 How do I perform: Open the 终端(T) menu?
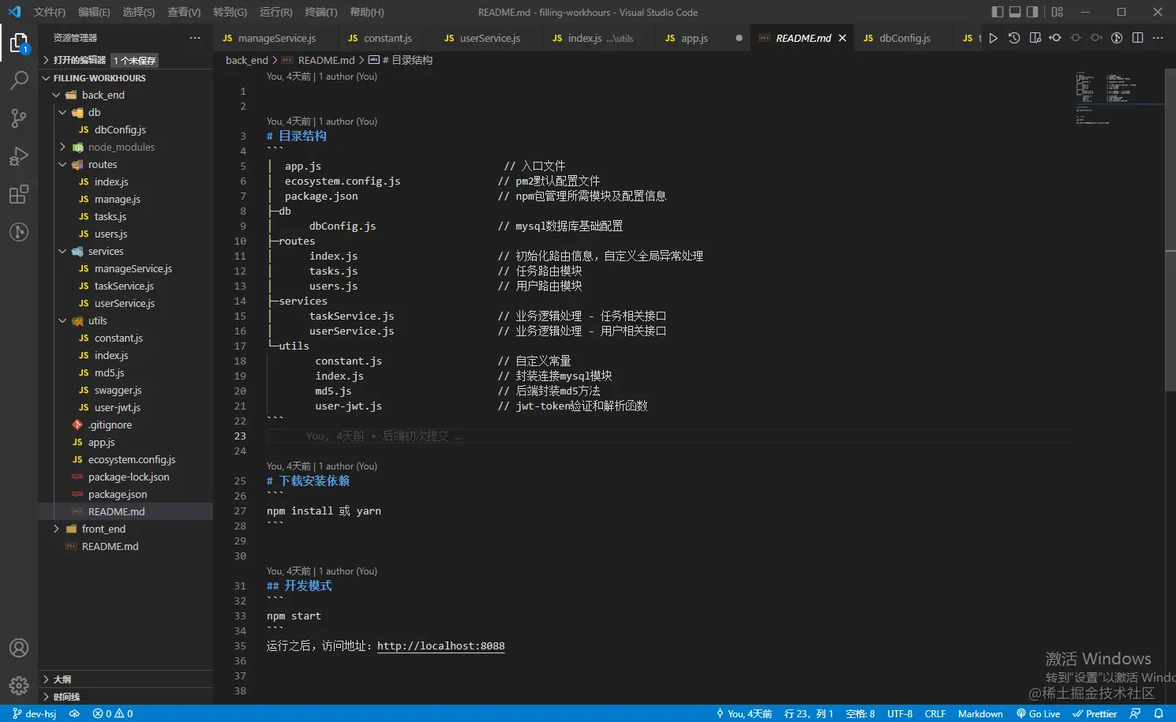320,12
